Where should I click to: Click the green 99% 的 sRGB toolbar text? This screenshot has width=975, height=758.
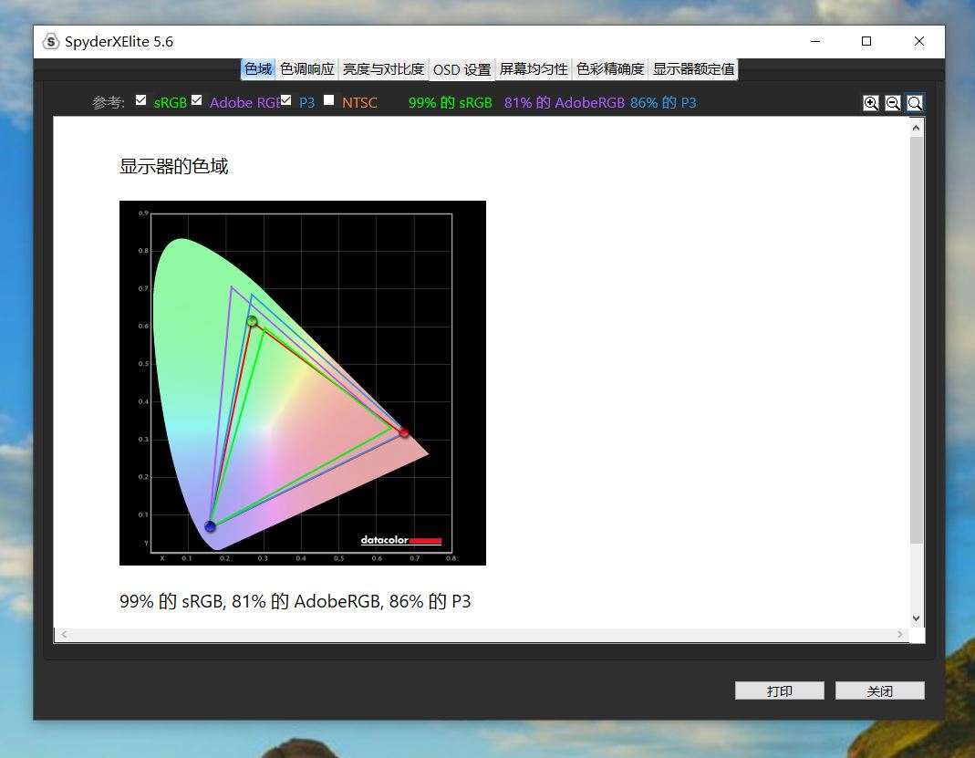click(x=451, y=102)
